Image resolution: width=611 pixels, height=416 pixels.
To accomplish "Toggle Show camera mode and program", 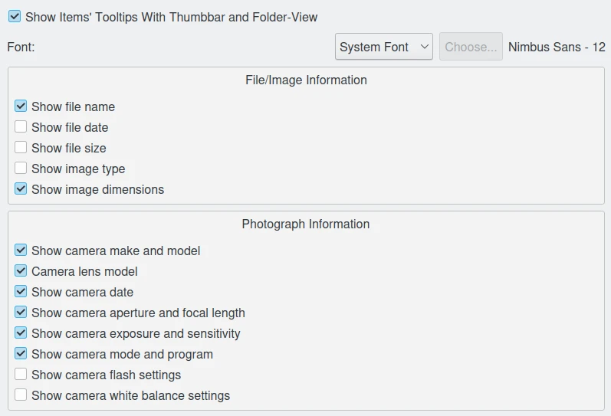I will coord(21,354).
